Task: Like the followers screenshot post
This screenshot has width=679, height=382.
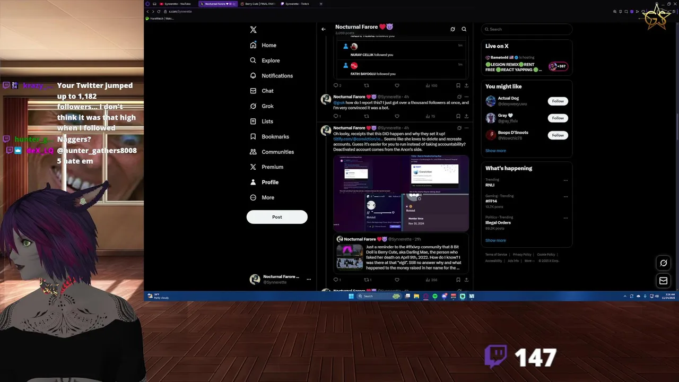Action: coord(397,85)
